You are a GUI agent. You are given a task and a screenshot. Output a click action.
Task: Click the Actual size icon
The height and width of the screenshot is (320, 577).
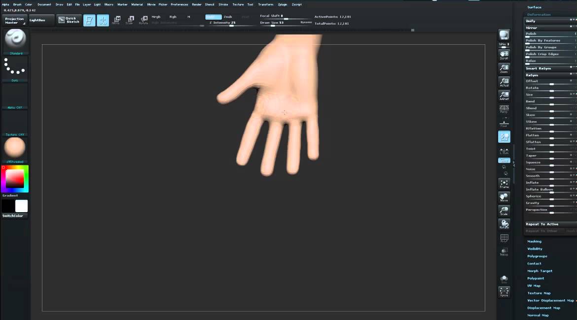(x=504, y=82)
